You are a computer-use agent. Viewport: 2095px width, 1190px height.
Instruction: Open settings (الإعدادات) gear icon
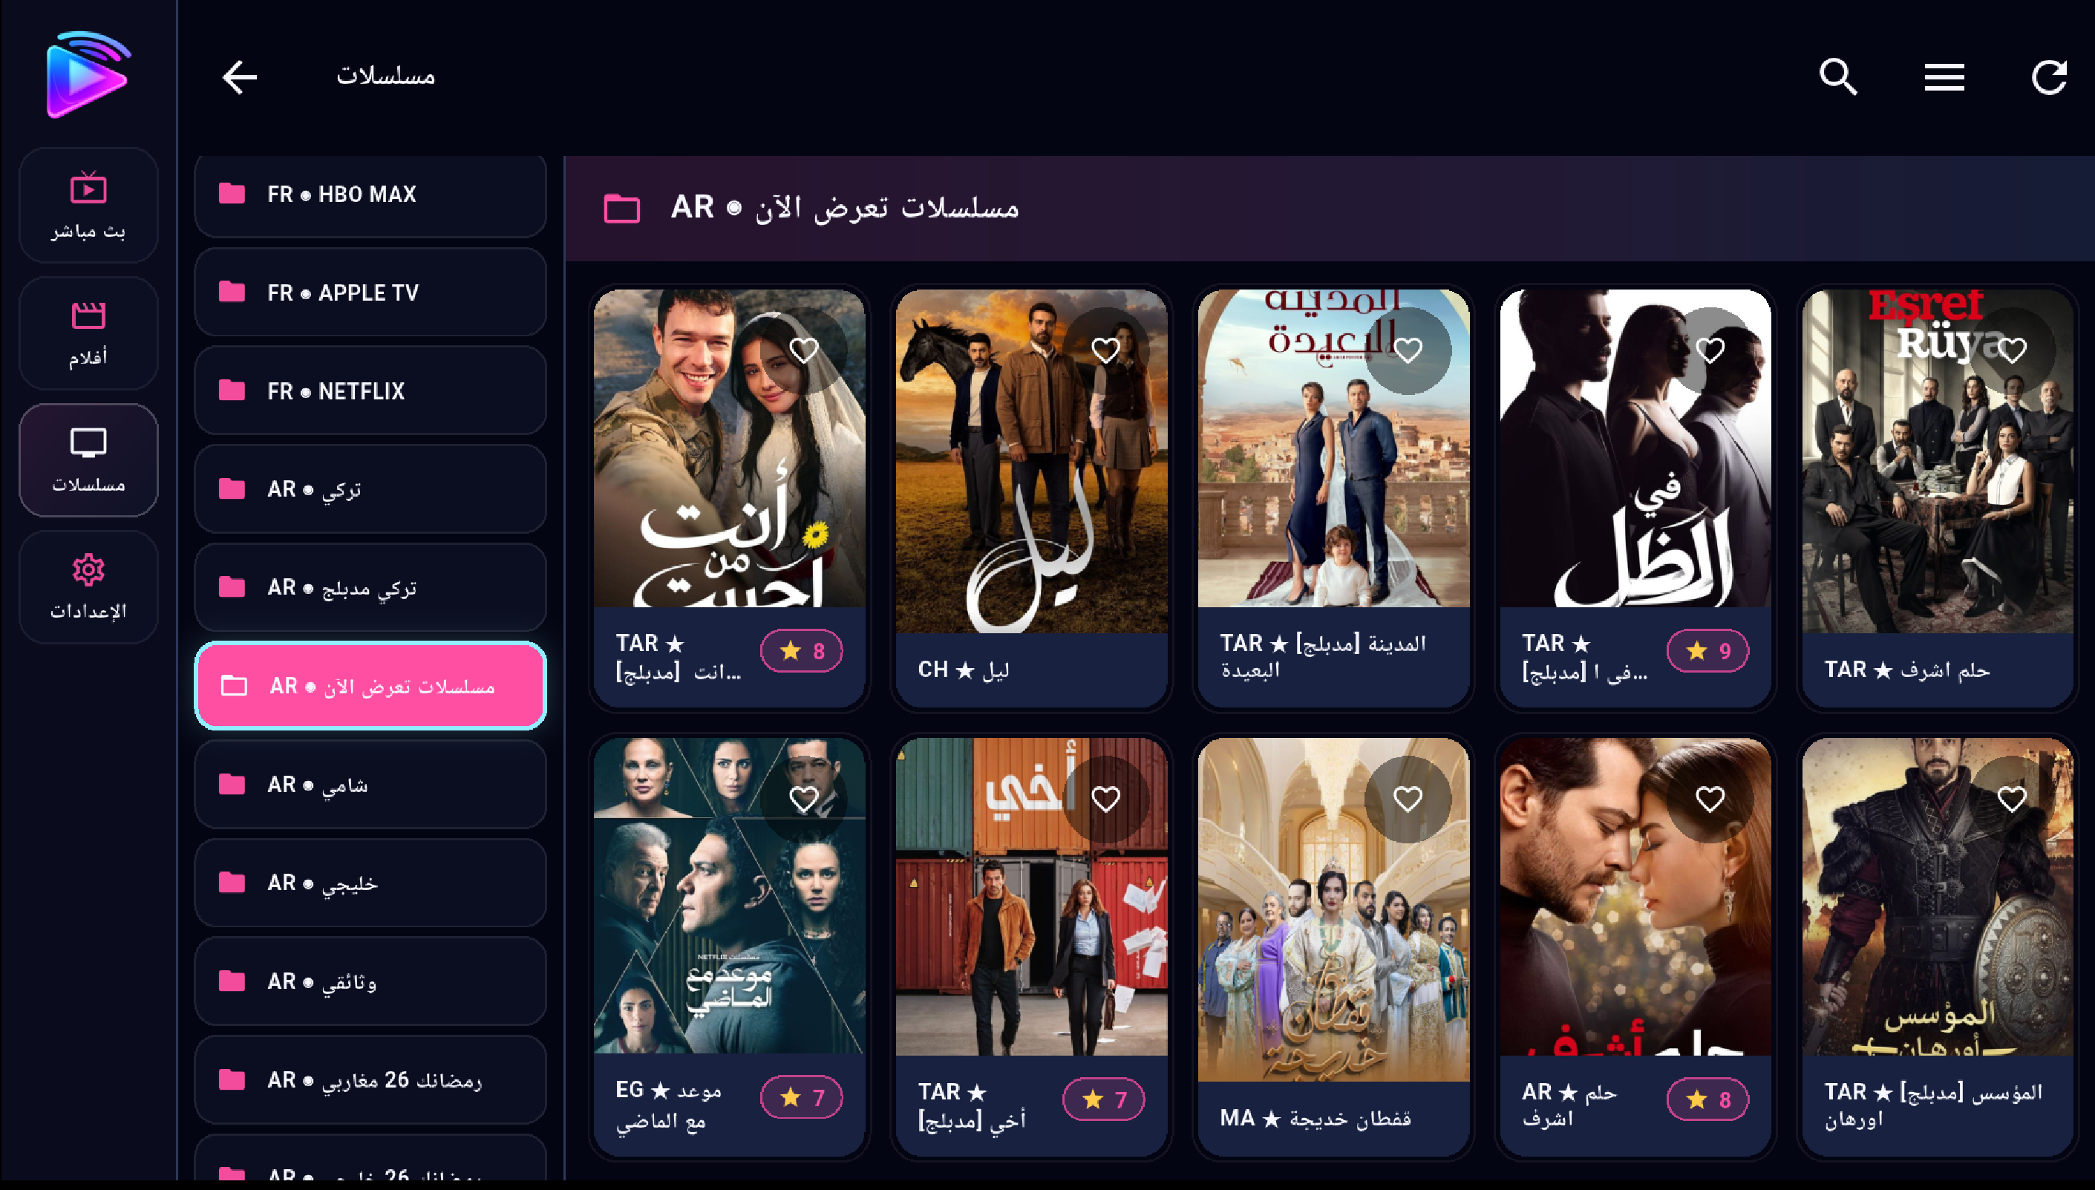(x=88, y=586)
